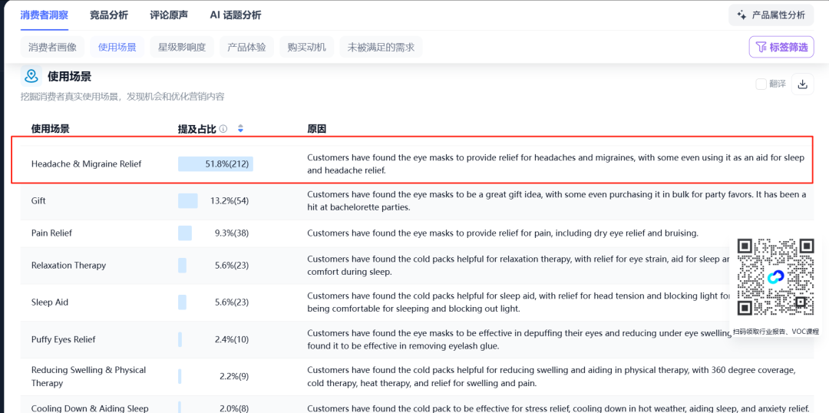This screenshot has height=413, width=829.
Task: Open the 星级影响度 sub-tab
Action: [182, 47]
